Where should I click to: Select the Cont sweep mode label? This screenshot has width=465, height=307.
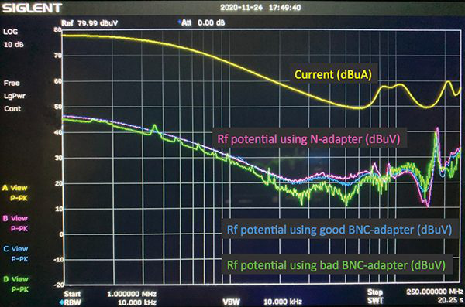click(x=12, y=109)
